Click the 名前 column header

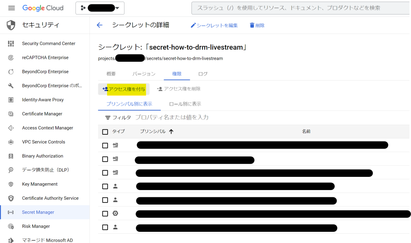pyautogui.click(x=306, y=132)
